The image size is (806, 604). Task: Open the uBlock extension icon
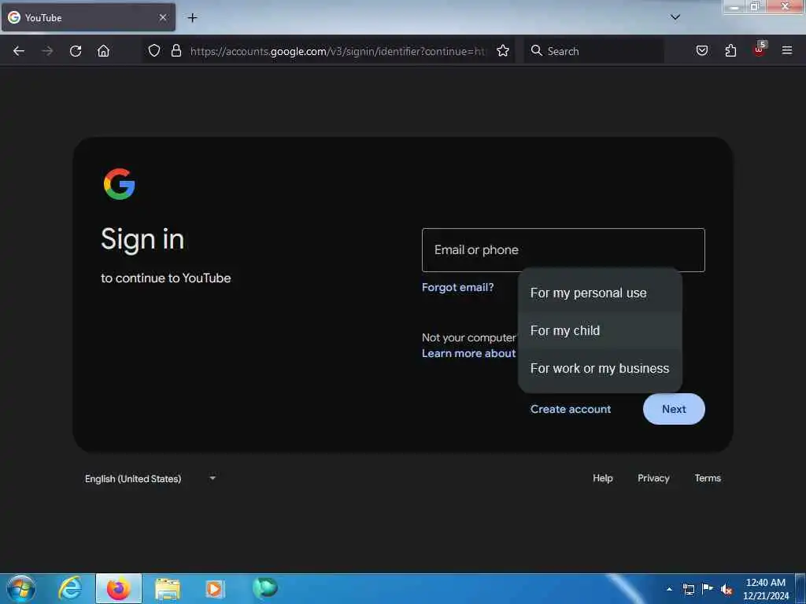click(x=760, y=50)
